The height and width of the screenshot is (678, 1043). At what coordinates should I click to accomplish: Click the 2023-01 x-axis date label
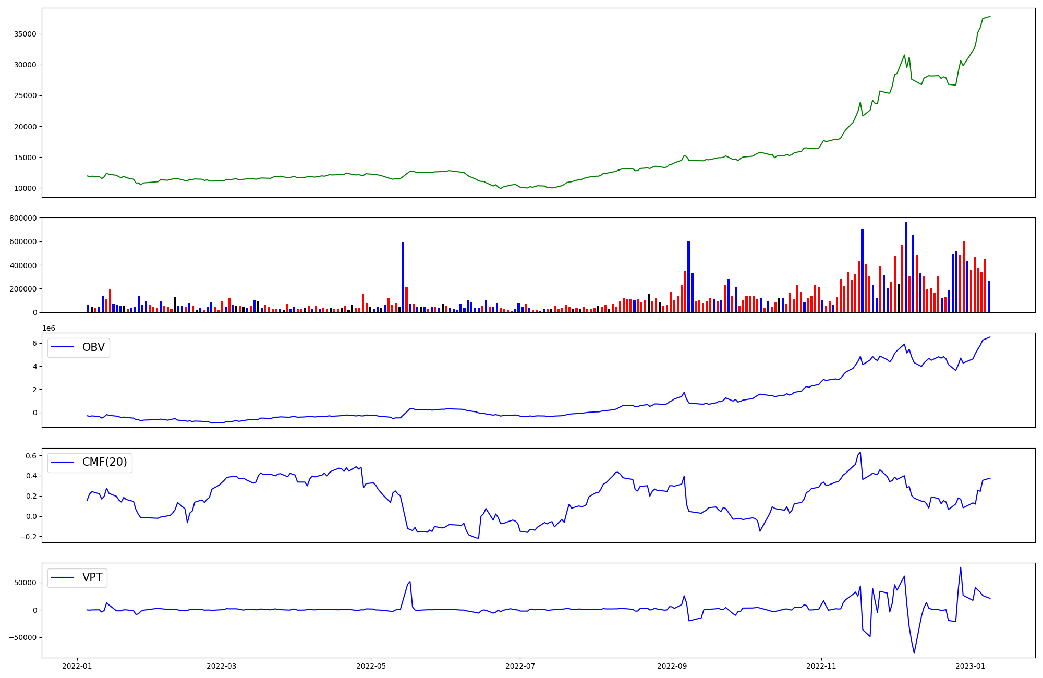[971, 666]
